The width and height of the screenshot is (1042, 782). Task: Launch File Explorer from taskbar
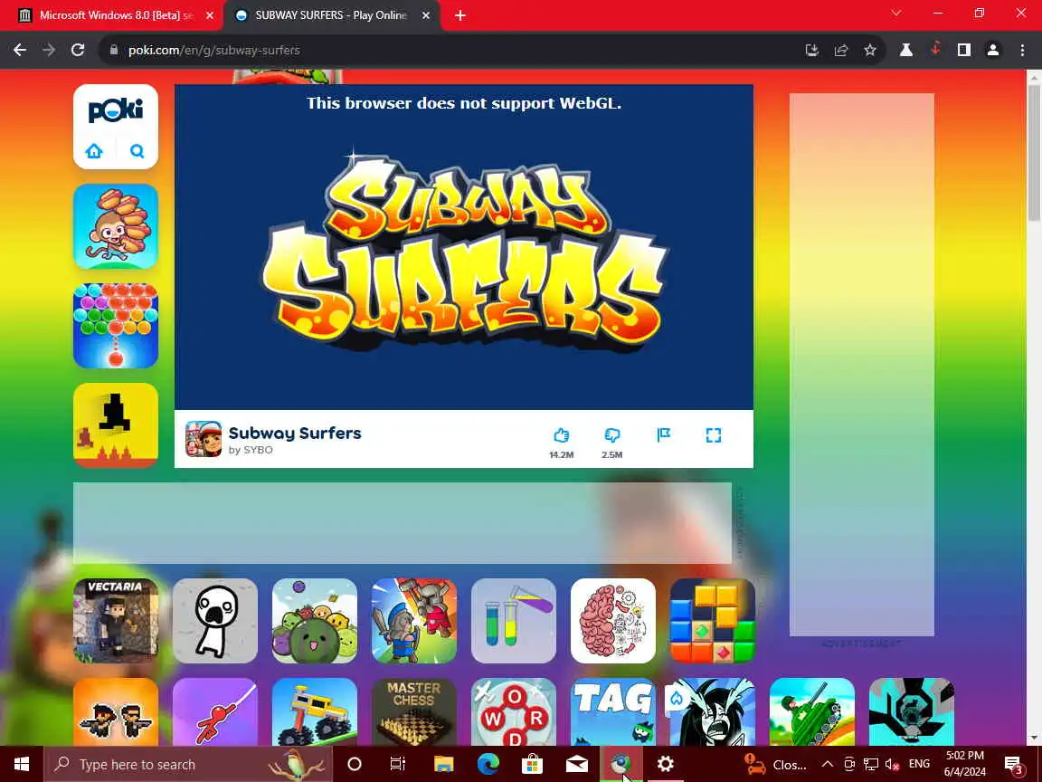[x=443, y=764]
